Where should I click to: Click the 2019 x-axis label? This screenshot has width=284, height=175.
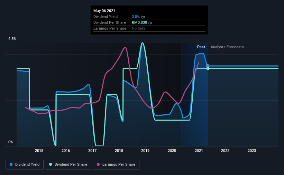(x=145, y=151)
